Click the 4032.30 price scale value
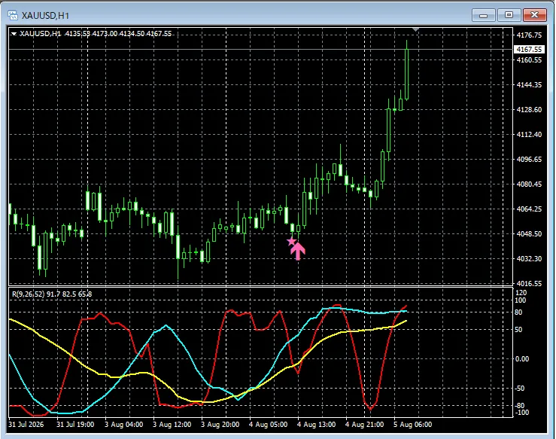 [529, 258]
